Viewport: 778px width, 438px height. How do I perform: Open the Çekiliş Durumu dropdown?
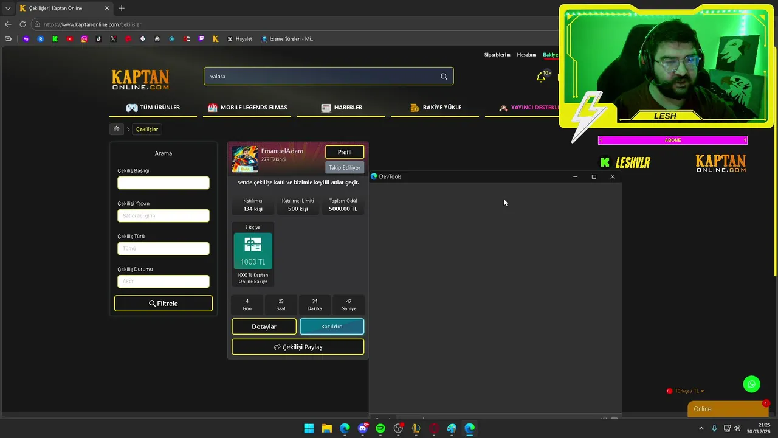164,282
